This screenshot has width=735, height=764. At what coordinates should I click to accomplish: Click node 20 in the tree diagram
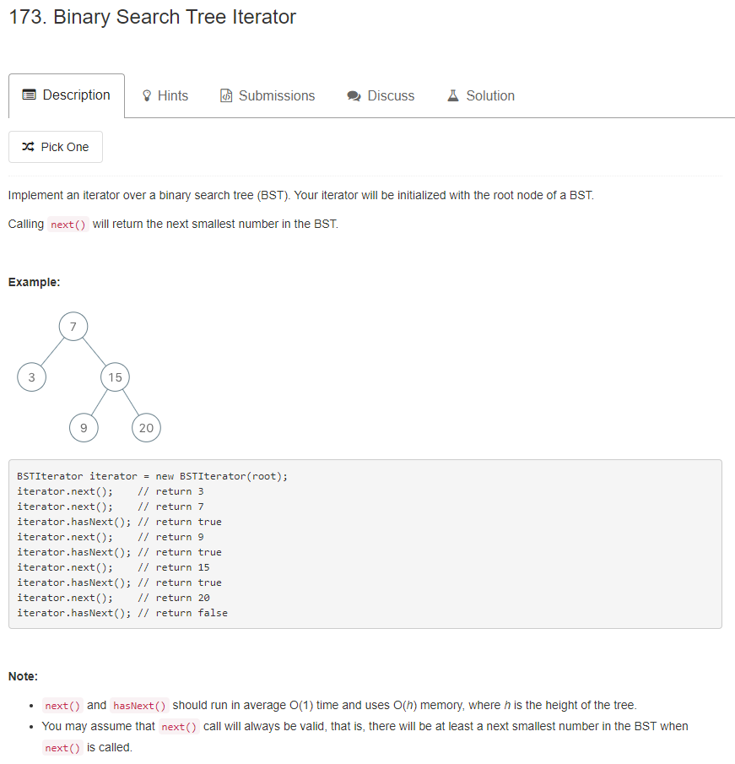[146, 427]
